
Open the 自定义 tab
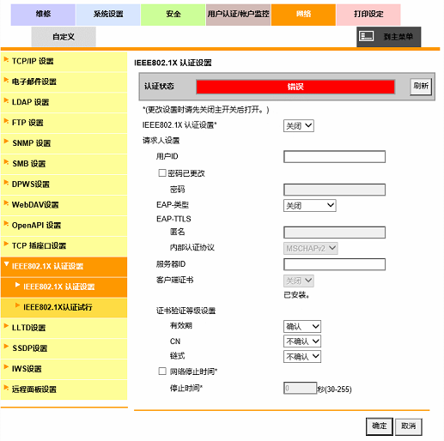[x=64, y=37]
